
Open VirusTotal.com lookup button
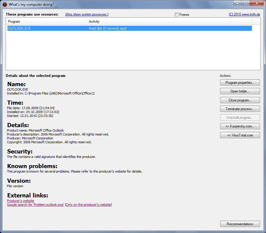240,135
